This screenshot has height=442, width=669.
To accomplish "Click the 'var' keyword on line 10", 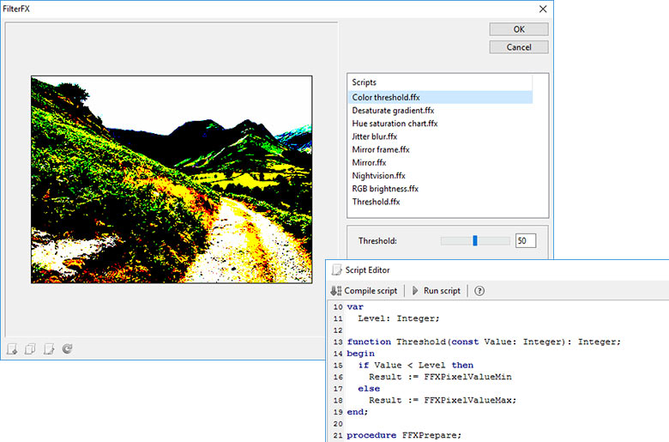I will 355,306.
